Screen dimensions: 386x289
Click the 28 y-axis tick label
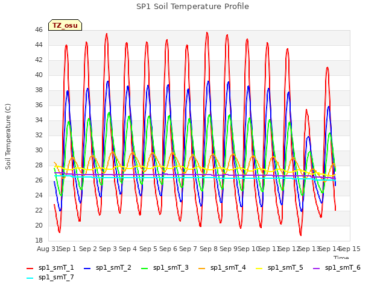pyautogui.click(x=39, y=165)
